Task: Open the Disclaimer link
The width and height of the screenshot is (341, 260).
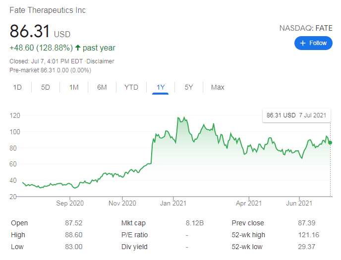Action: [100, 61]
